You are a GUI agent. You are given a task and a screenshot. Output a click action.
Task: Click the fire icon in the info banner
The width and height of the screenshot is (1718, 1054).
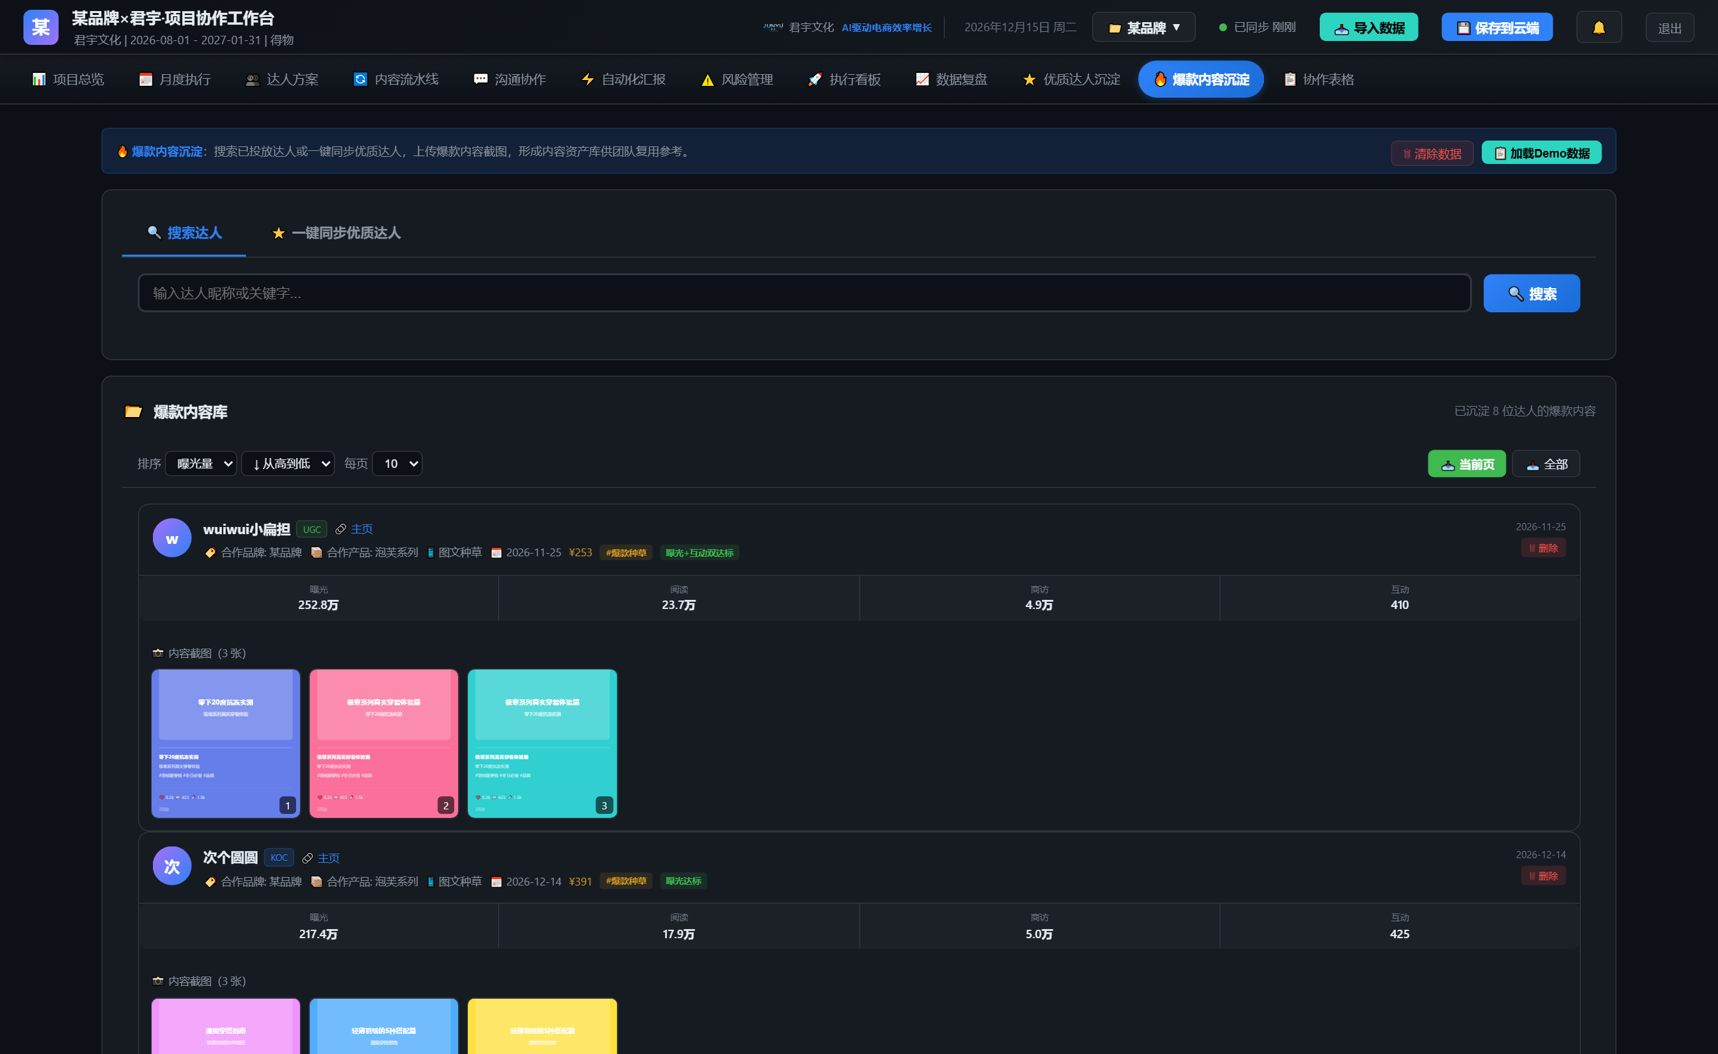click(122, 151)
